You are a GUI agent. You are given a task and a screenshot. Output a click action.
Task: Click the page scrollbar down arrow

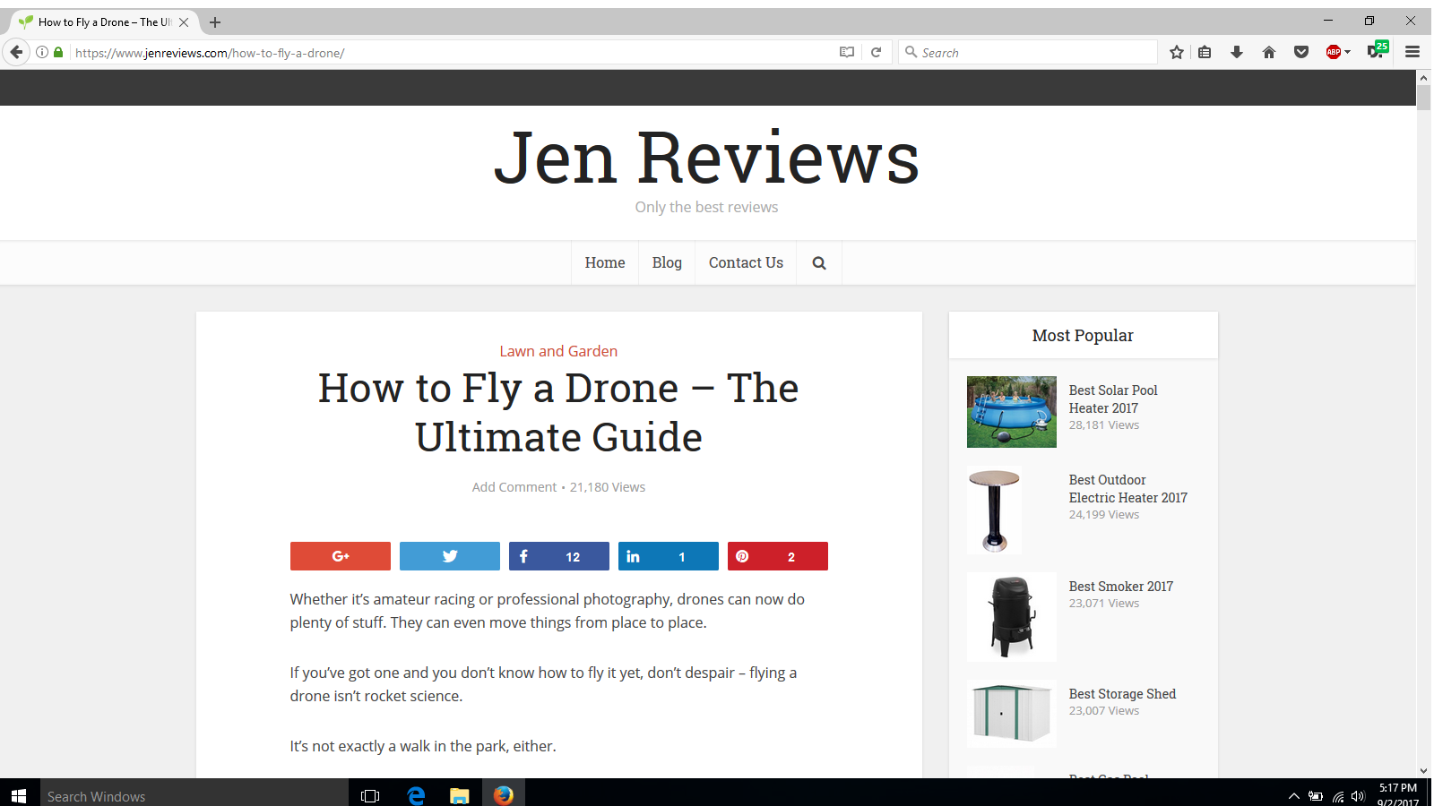coord(1423,770)
